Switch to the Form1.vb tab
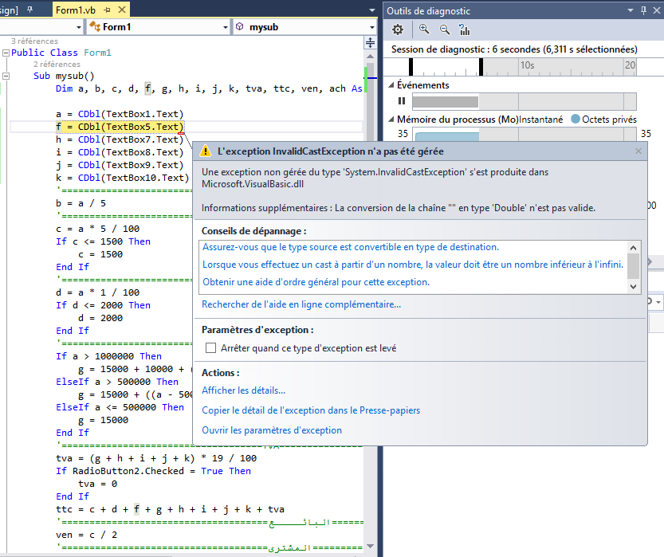The width and height of the screenshot is (664, 557). tap(77, 10)
